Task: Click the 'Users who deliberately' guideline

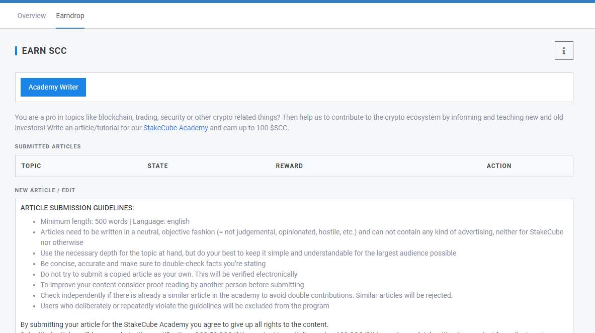Action: coord(185,306)
